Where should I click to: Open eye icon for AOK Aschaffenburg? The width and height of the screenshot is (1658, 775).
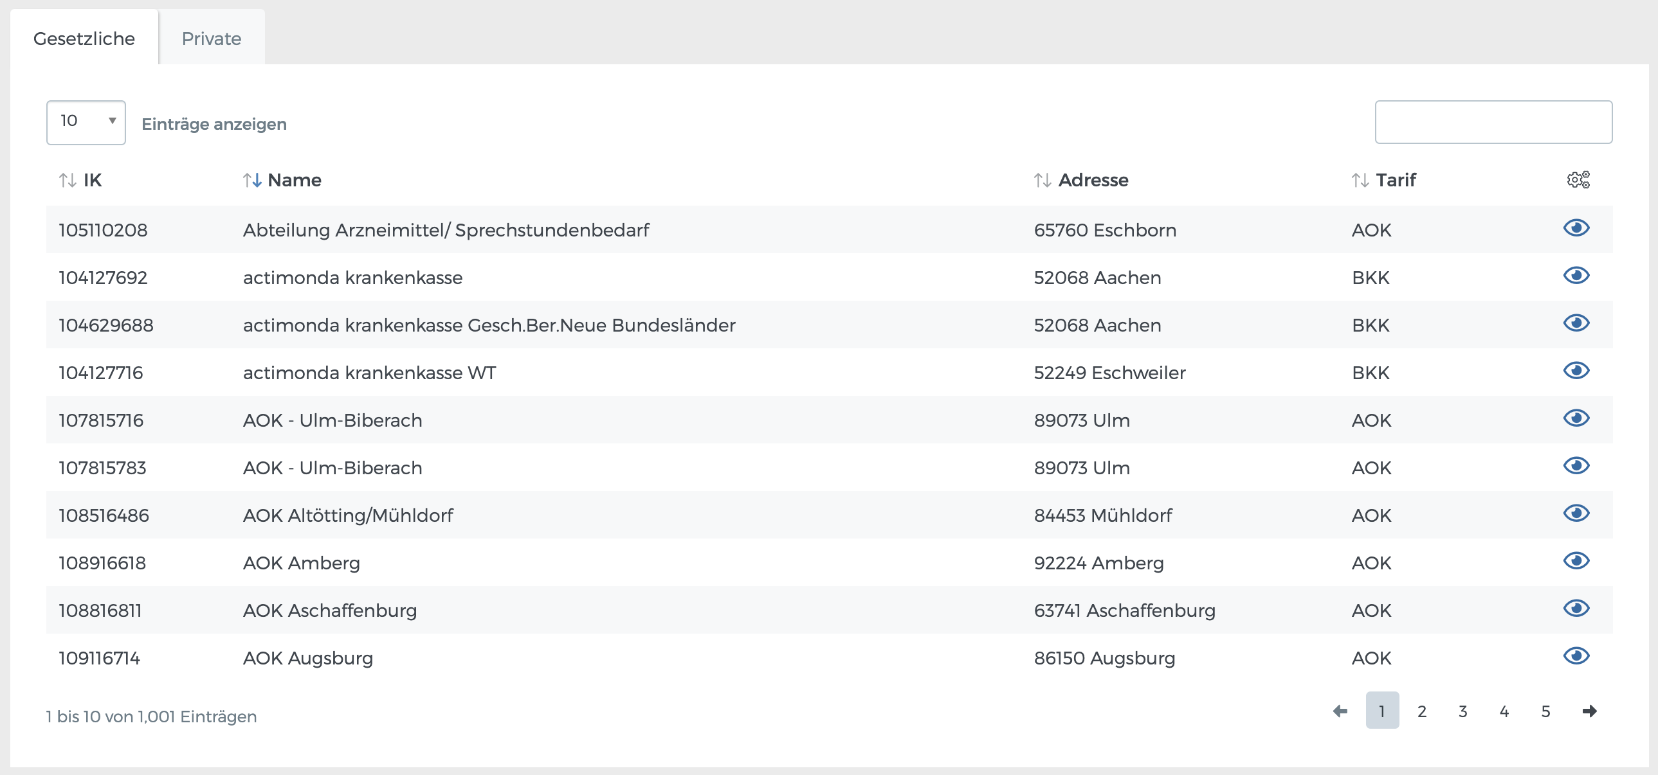click(x=1576, y=609)
